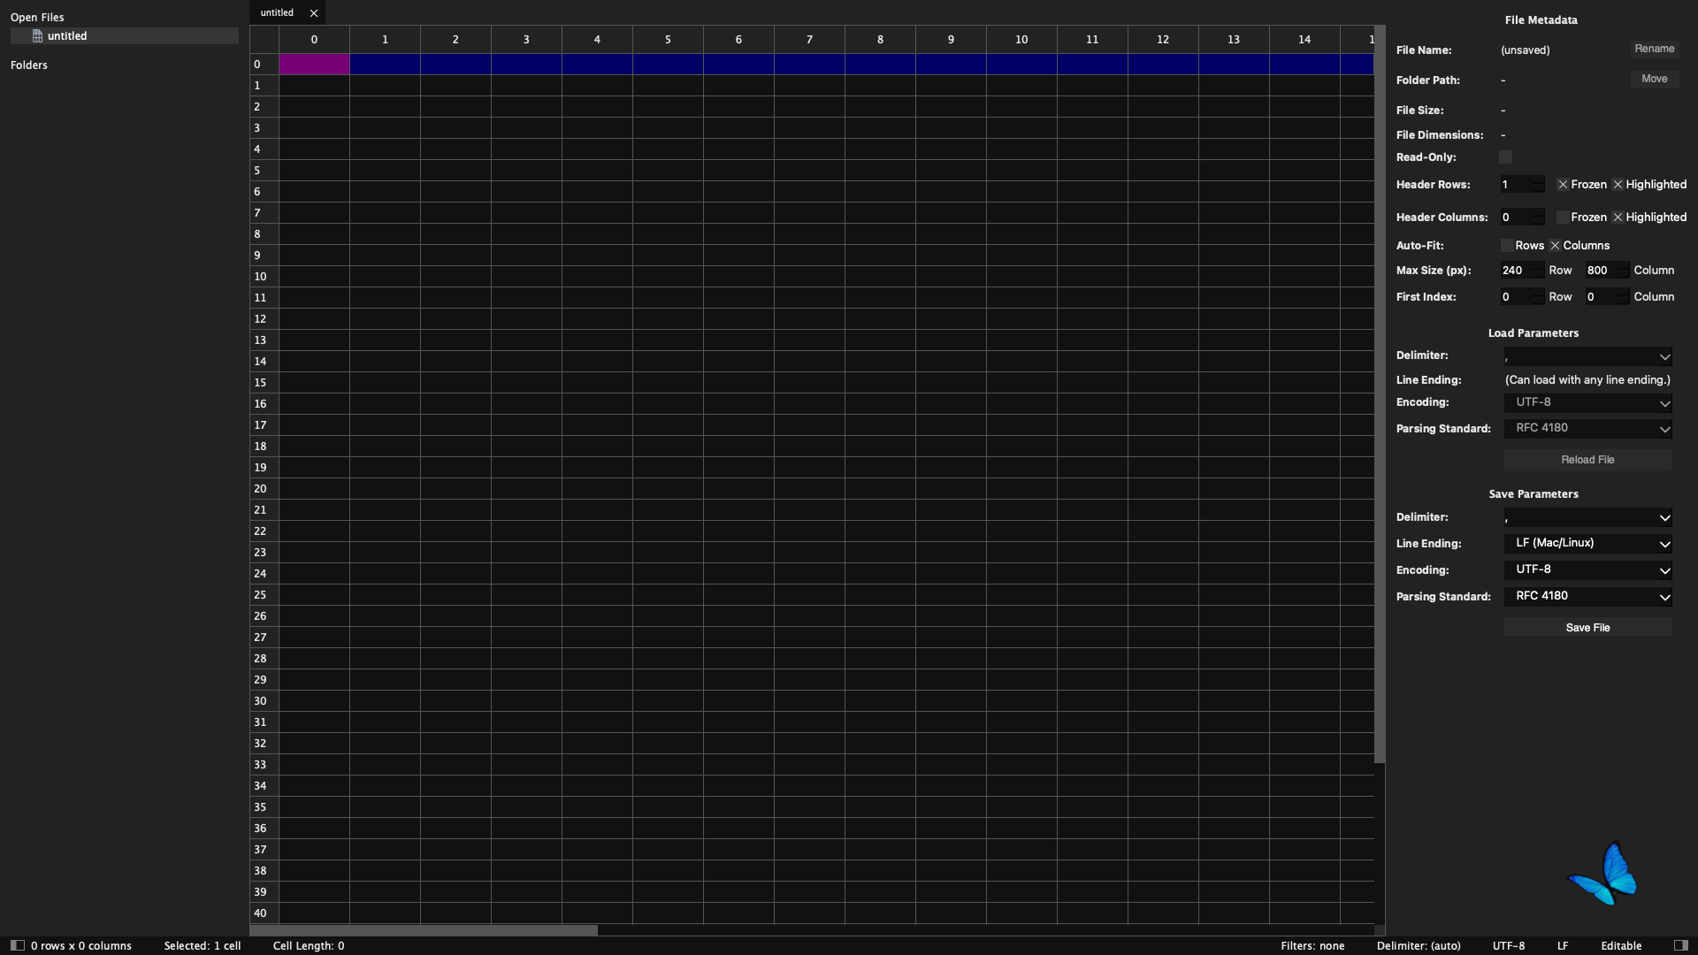The image size is (1698, 955).
Task: Select the purple highlighted cell in row 0
Action: point(314,65)
